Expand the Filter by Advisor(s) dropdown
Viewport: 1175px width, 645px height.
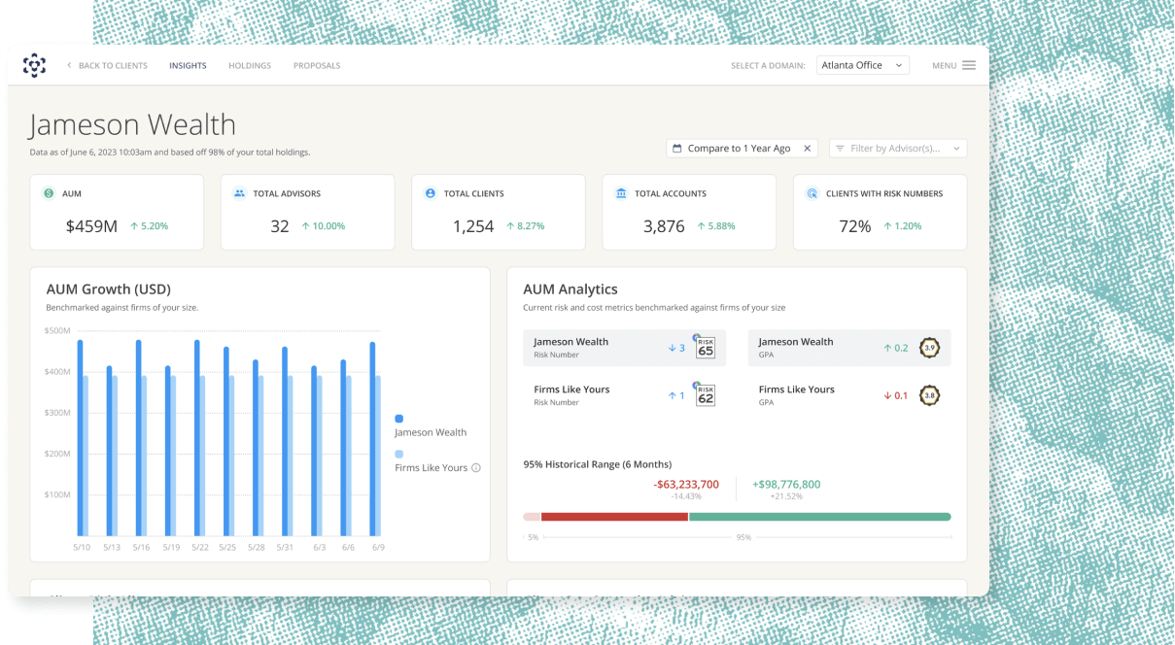tap(898, 149)
